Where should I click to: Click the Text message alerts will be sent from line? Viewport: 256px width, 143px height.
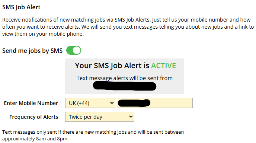click(x=125, y=78)
